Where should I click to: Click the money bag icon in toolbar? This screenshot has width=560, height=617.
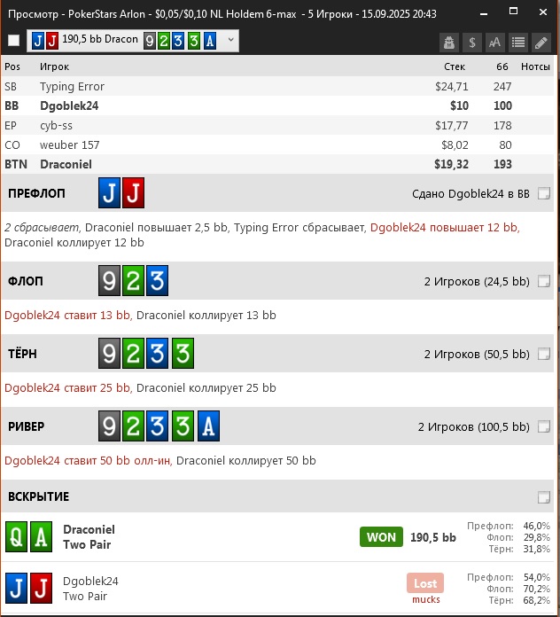pos(450,42)
